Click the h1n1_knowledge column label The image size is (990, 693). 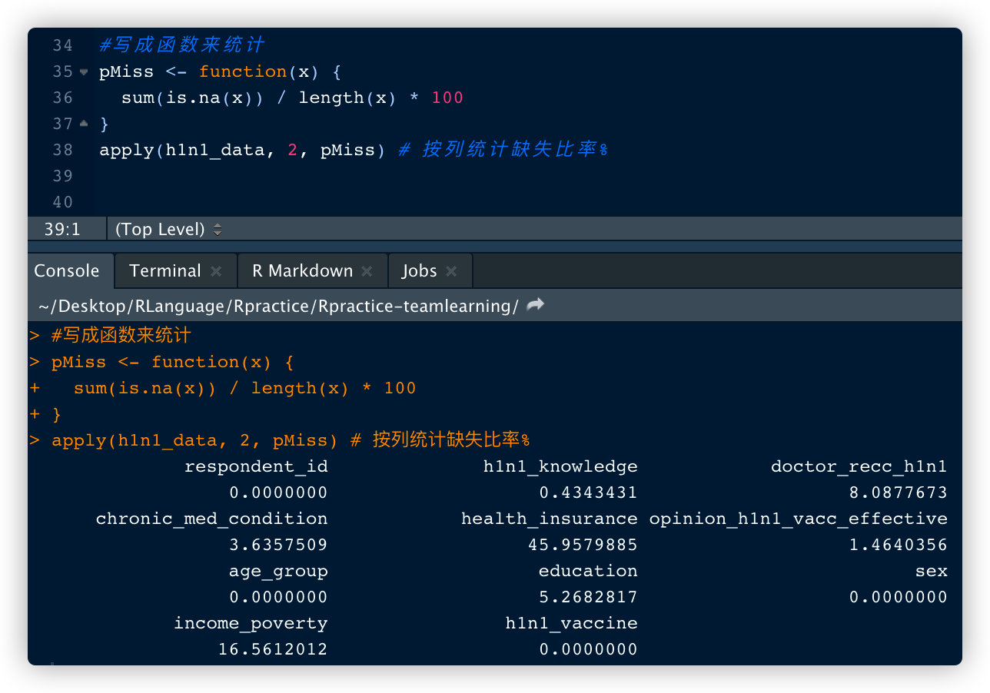point(560,466)
